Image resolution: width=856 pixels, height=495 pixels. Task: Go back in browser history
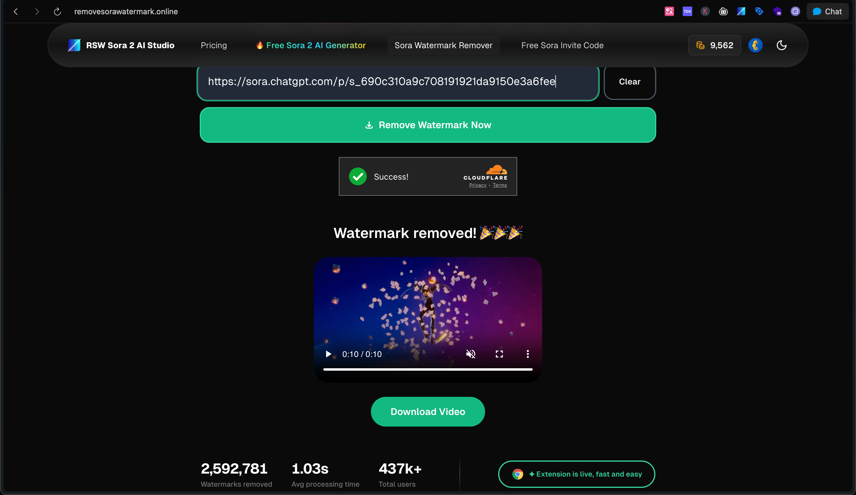[16, 12]
